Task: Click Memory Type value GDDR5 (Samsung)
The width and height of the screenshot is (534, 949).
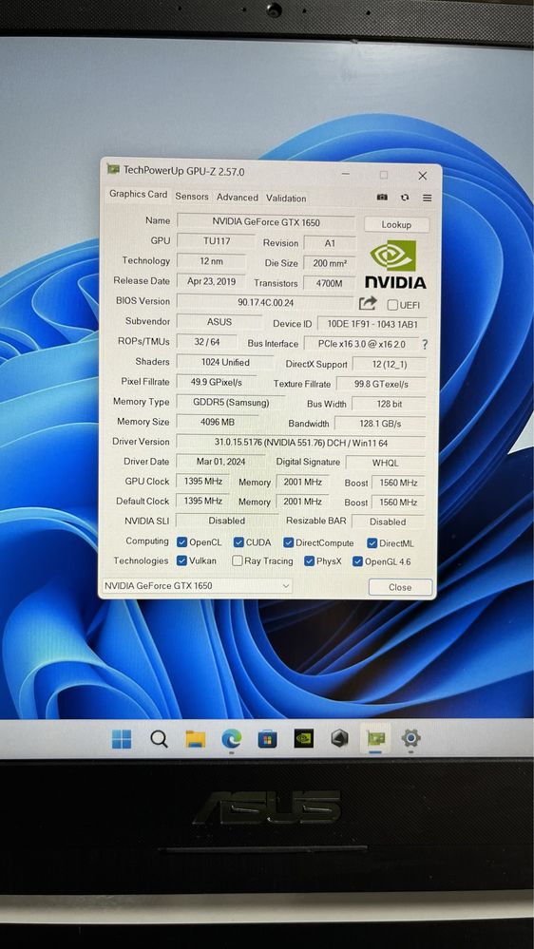Action: [231, 402]
